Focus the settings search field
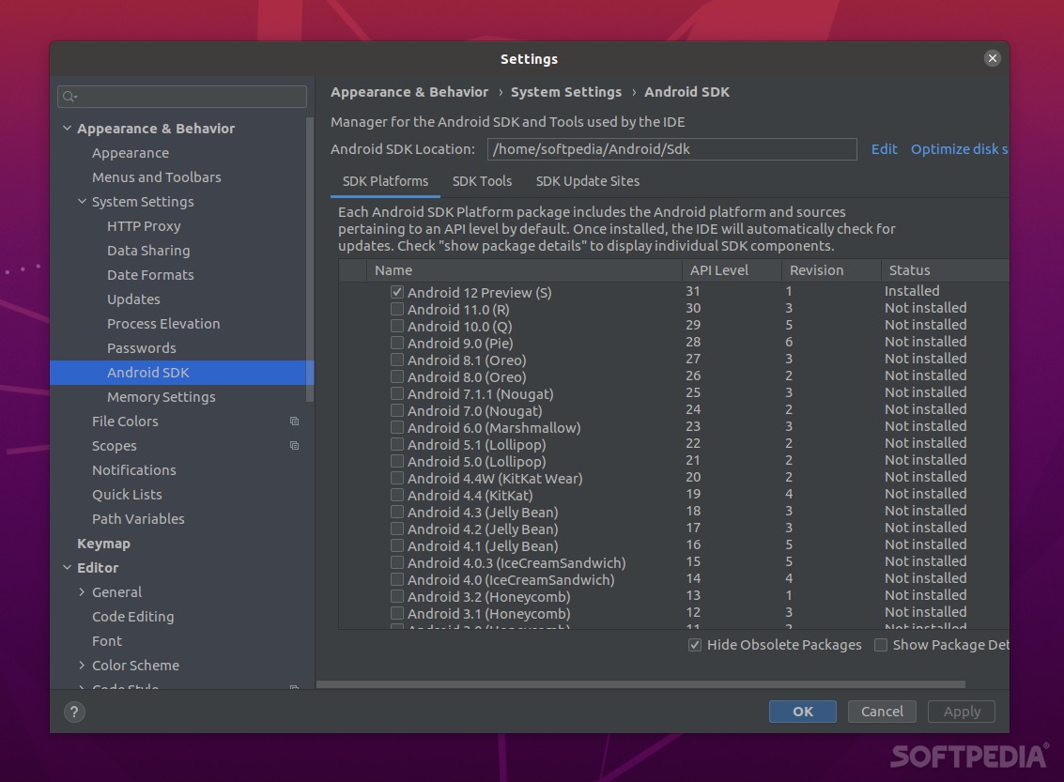This screenshot has width=1064, height=782. (x=182, y=97)
